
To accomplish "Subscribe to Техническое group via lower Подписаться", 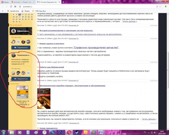I will point(21,79).
